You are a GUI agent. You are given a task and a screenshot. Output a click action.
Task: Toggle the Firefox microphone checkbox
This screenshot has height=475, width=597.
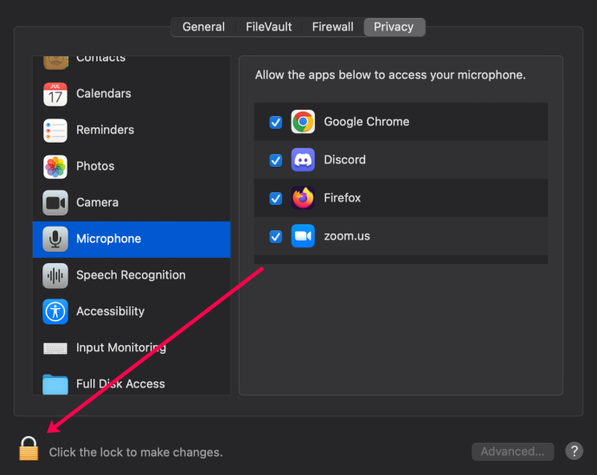(276, 198)
